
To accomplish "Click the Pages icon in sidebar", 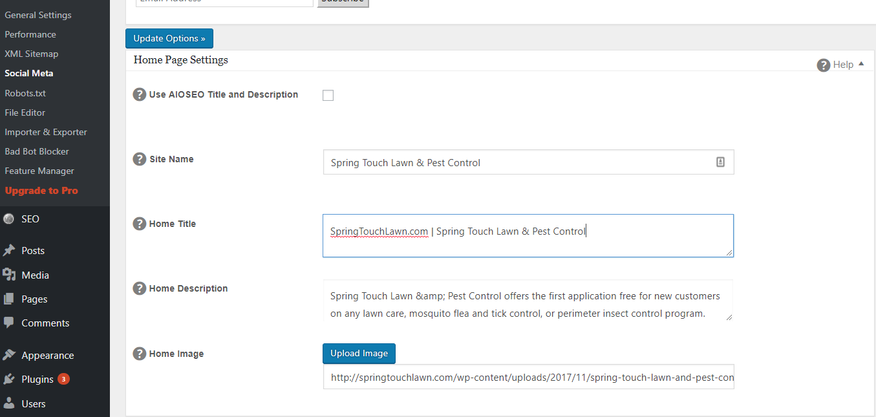I will [9, 299].
